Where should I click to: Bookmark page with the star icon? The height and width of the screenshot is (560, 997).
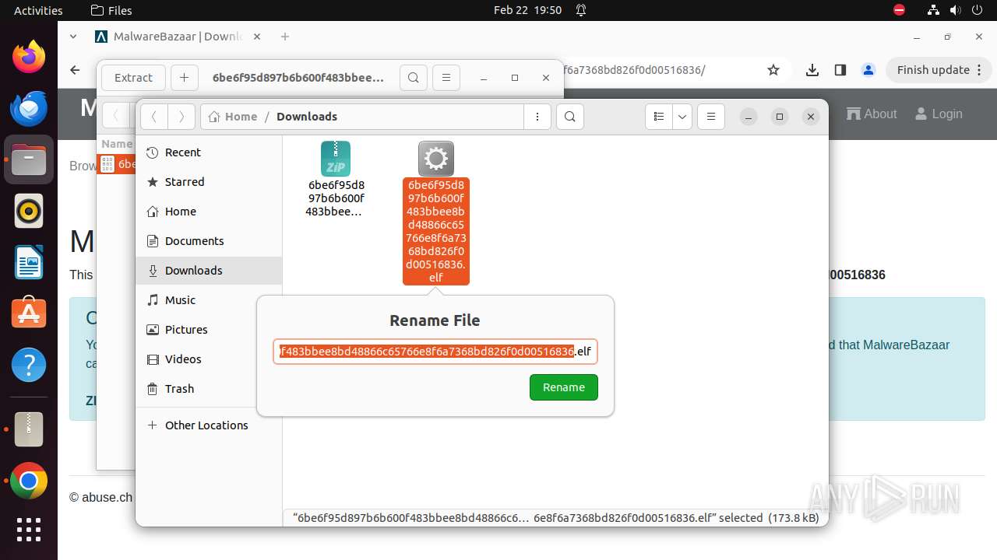[773, 70]
